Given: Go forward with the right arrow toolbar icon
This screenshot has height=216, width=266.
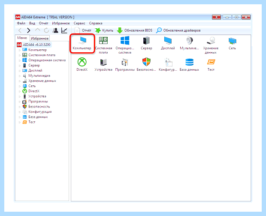Looking at the screenshot, I should click(x=28, y=30).
